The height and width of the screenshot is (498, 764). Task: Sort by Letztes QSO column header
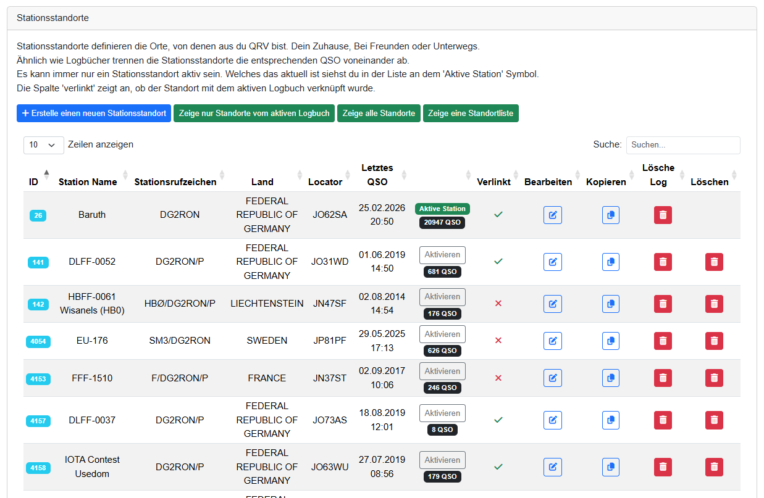pyautogui.click(x=377, y=175)
